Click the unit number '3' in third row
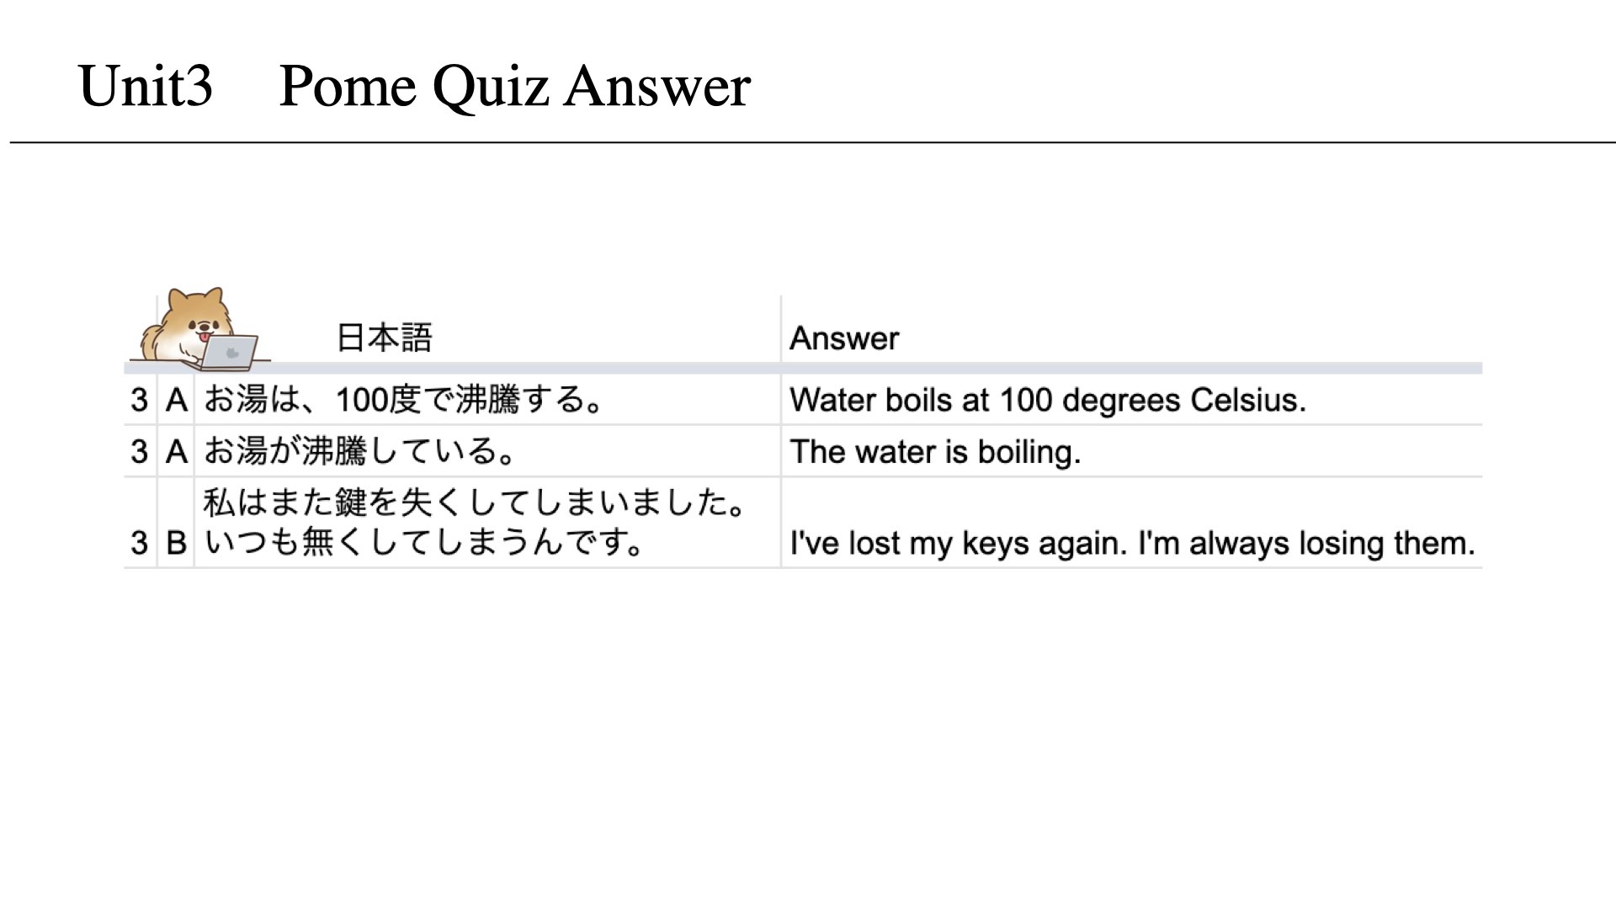Viewport: 1616px width, 909px height. [140, 543]
